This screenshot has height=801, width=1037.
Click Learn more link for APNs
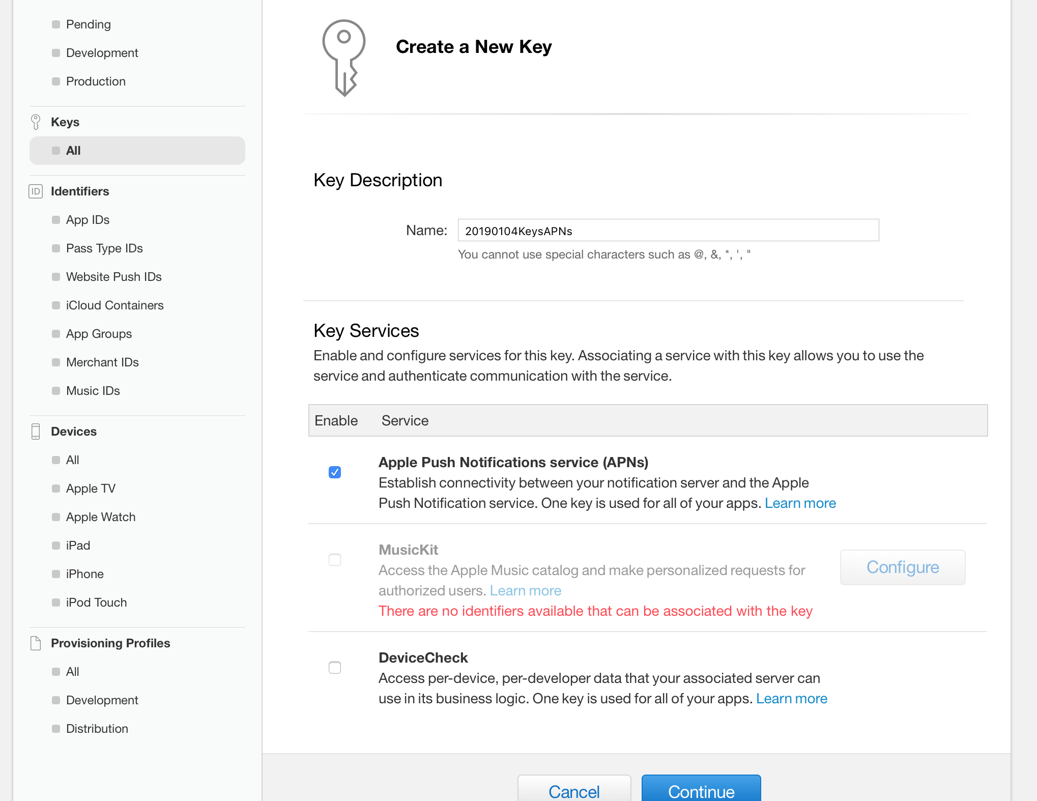click(800, 502)
